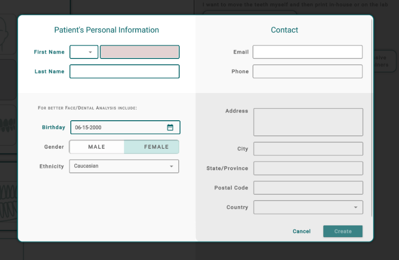Viewport: 399px width, 260px height.
Task: Click the Country label
Action: 237,207
